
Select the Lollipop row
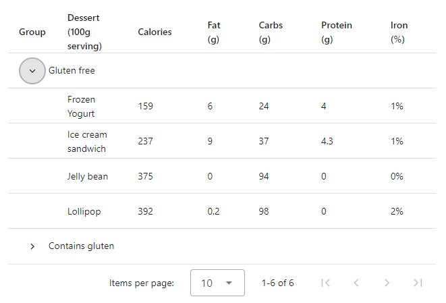[x=222, y=211]
